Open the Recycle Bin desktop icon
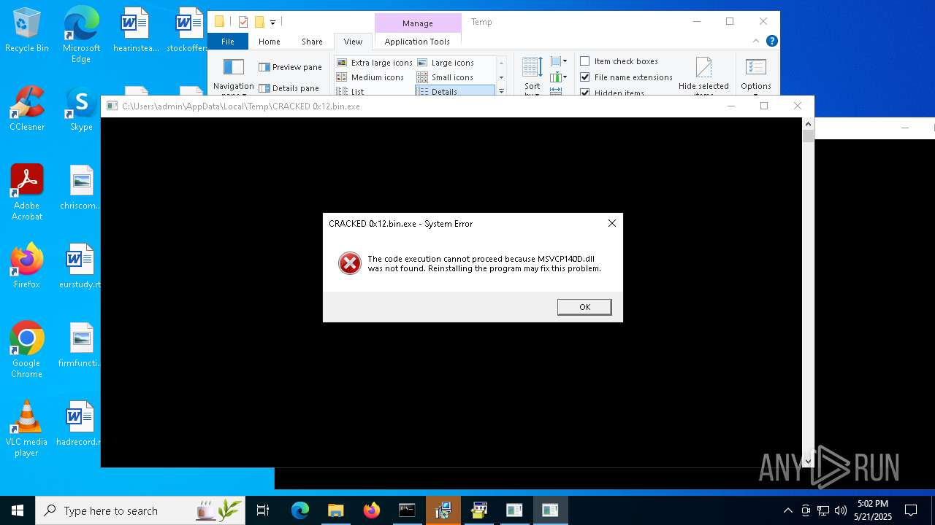Viewport: 935px width, 525px height. (27, 31)
